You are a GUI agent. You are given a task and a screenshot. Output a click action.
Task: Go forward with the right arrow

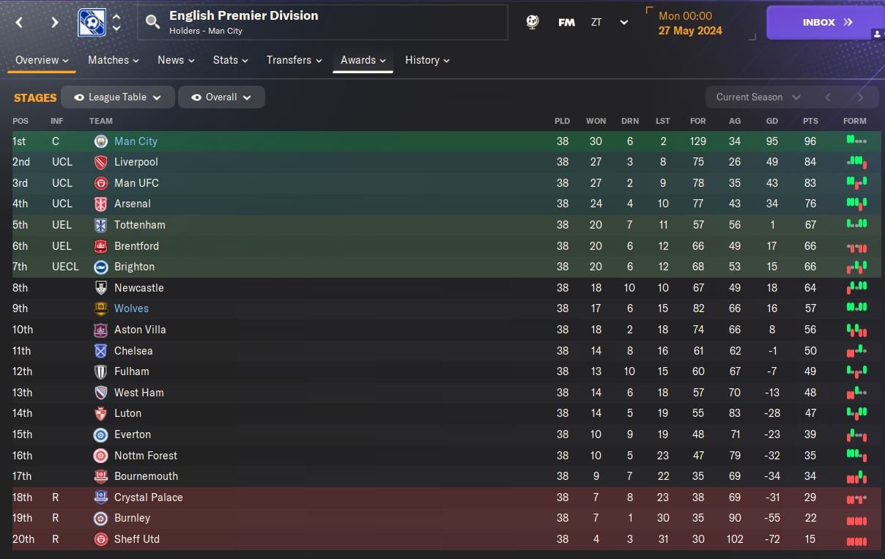click(x=55, y=23)
